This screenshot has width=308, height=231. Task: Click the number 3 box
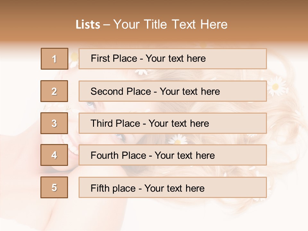coord(54,123)
